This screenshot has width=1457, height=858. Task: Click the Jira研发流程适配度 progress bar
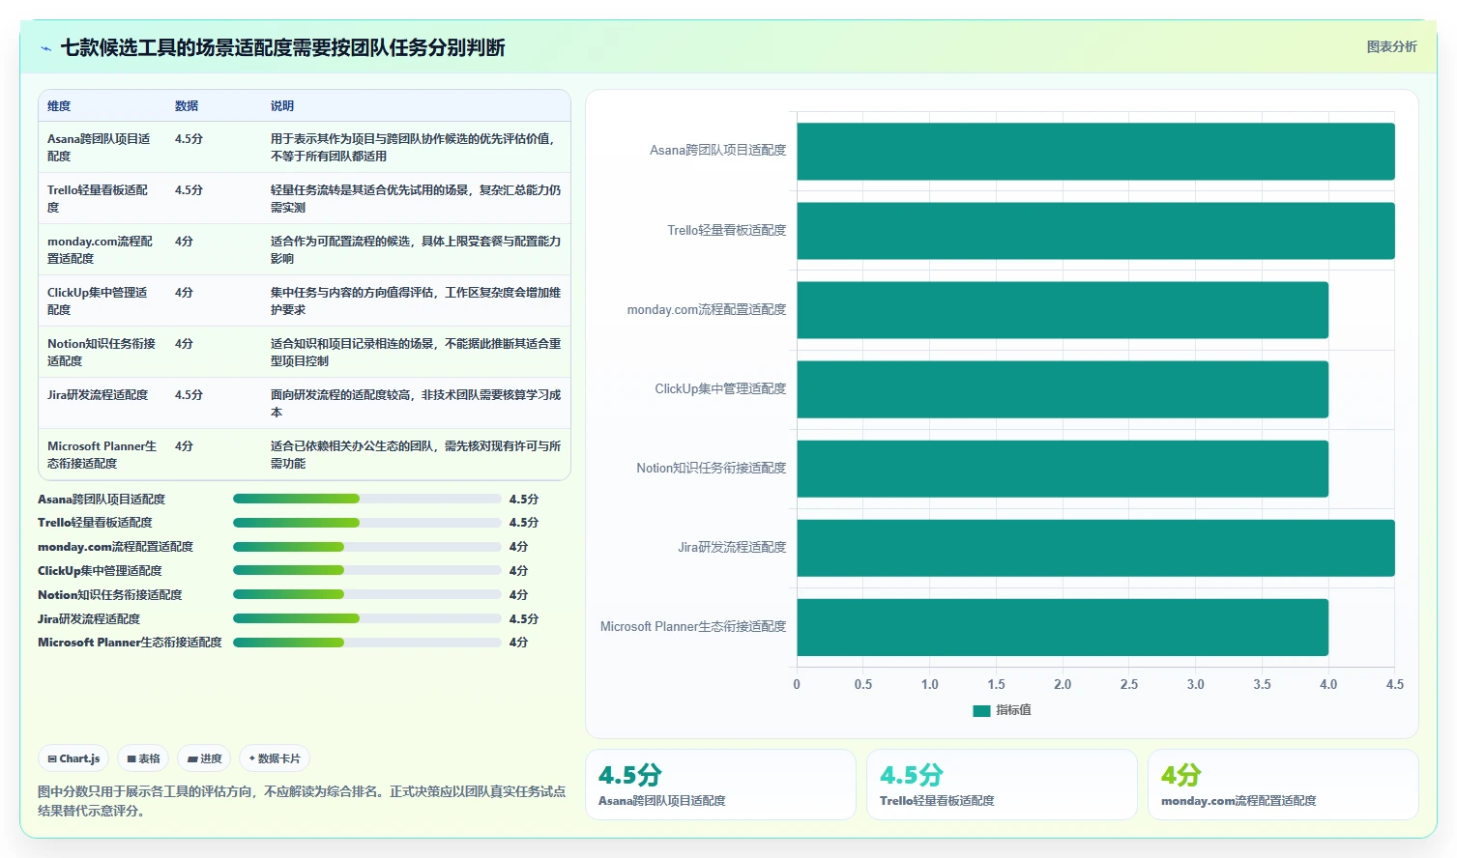pos(367,618)
